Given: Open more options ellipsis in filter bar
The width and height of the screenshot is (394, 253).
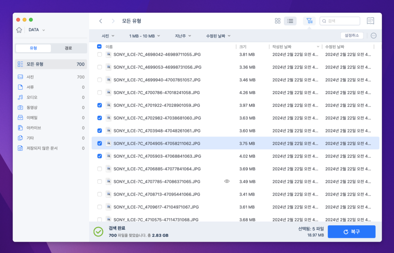Looking at the screenshot, I should [374, 35].
